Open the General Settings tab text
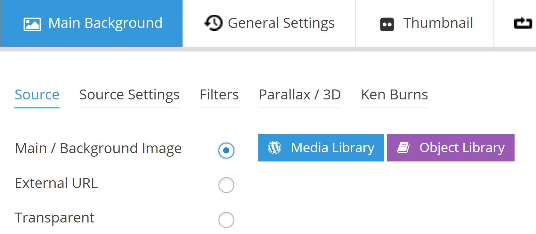Viewport: 536px width, 234px height. [x=281, y=23]
